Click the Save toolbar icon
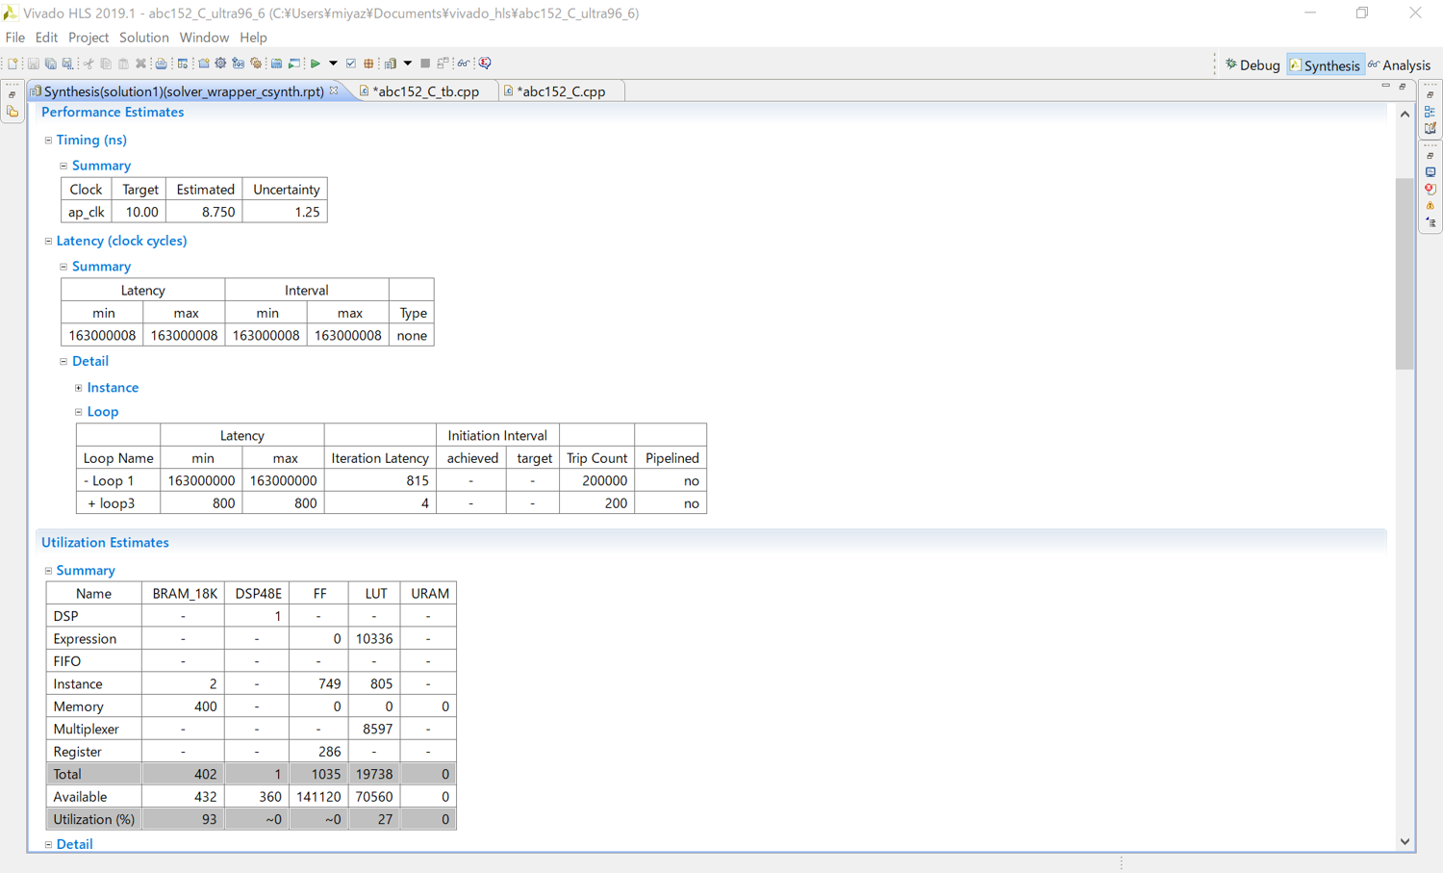 (x=34, y=64)
